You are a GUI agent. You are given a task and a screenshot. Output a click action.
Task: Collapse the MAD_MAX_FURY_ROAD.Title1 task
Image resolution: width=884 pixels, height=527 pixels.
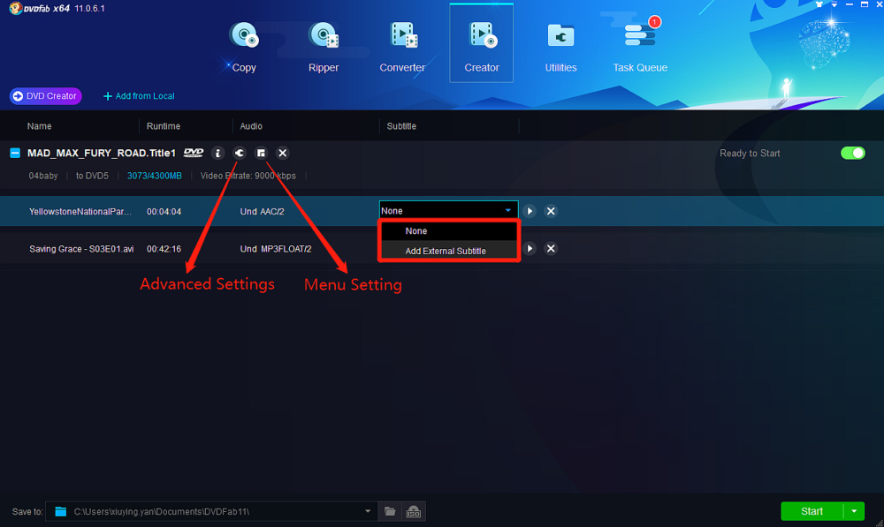15,153
